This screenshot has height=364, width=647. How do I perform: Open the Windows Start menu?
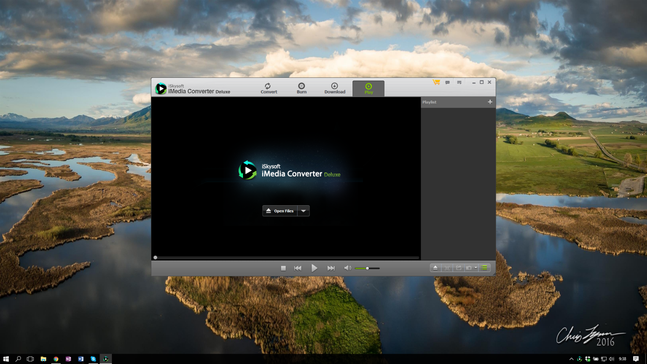tap(6, 359)
